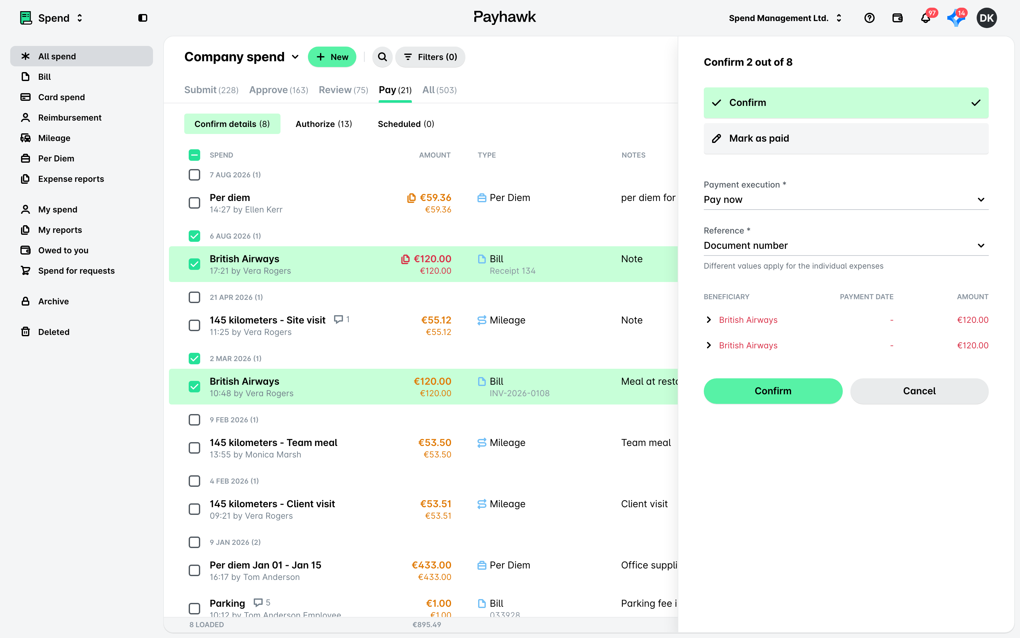Open Reference Document number dropdown
Image resolution: width=1020 pixels, height=638 pixels.
[x=846, y=246]
